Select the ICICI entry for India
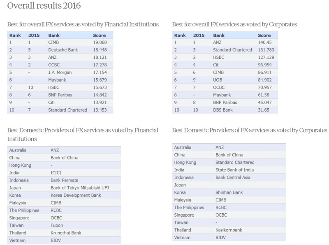This screenshot has height=245, width=329. coord(56,173)
